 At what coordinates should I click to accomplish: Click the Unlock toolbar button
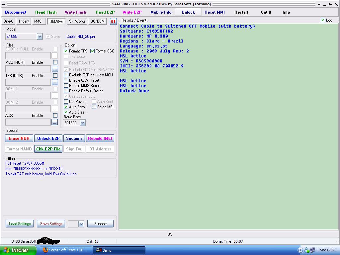point(188,12)
